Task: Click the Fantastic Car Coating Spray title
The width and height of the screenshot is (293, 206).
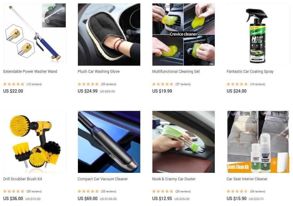Action: pyautogui.click(x=250, y=71)
